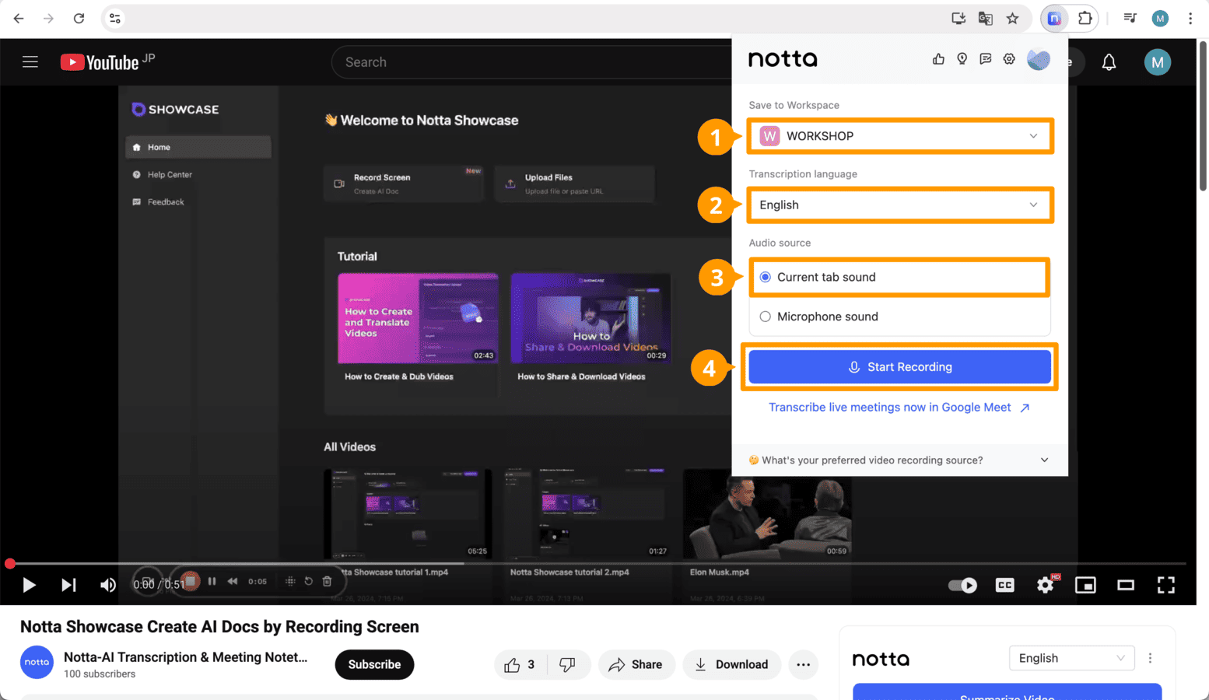Open the WORKSHOP workspace dropdown
The width and height of the screenshot is (1209, 700).
tap(899, 136)
